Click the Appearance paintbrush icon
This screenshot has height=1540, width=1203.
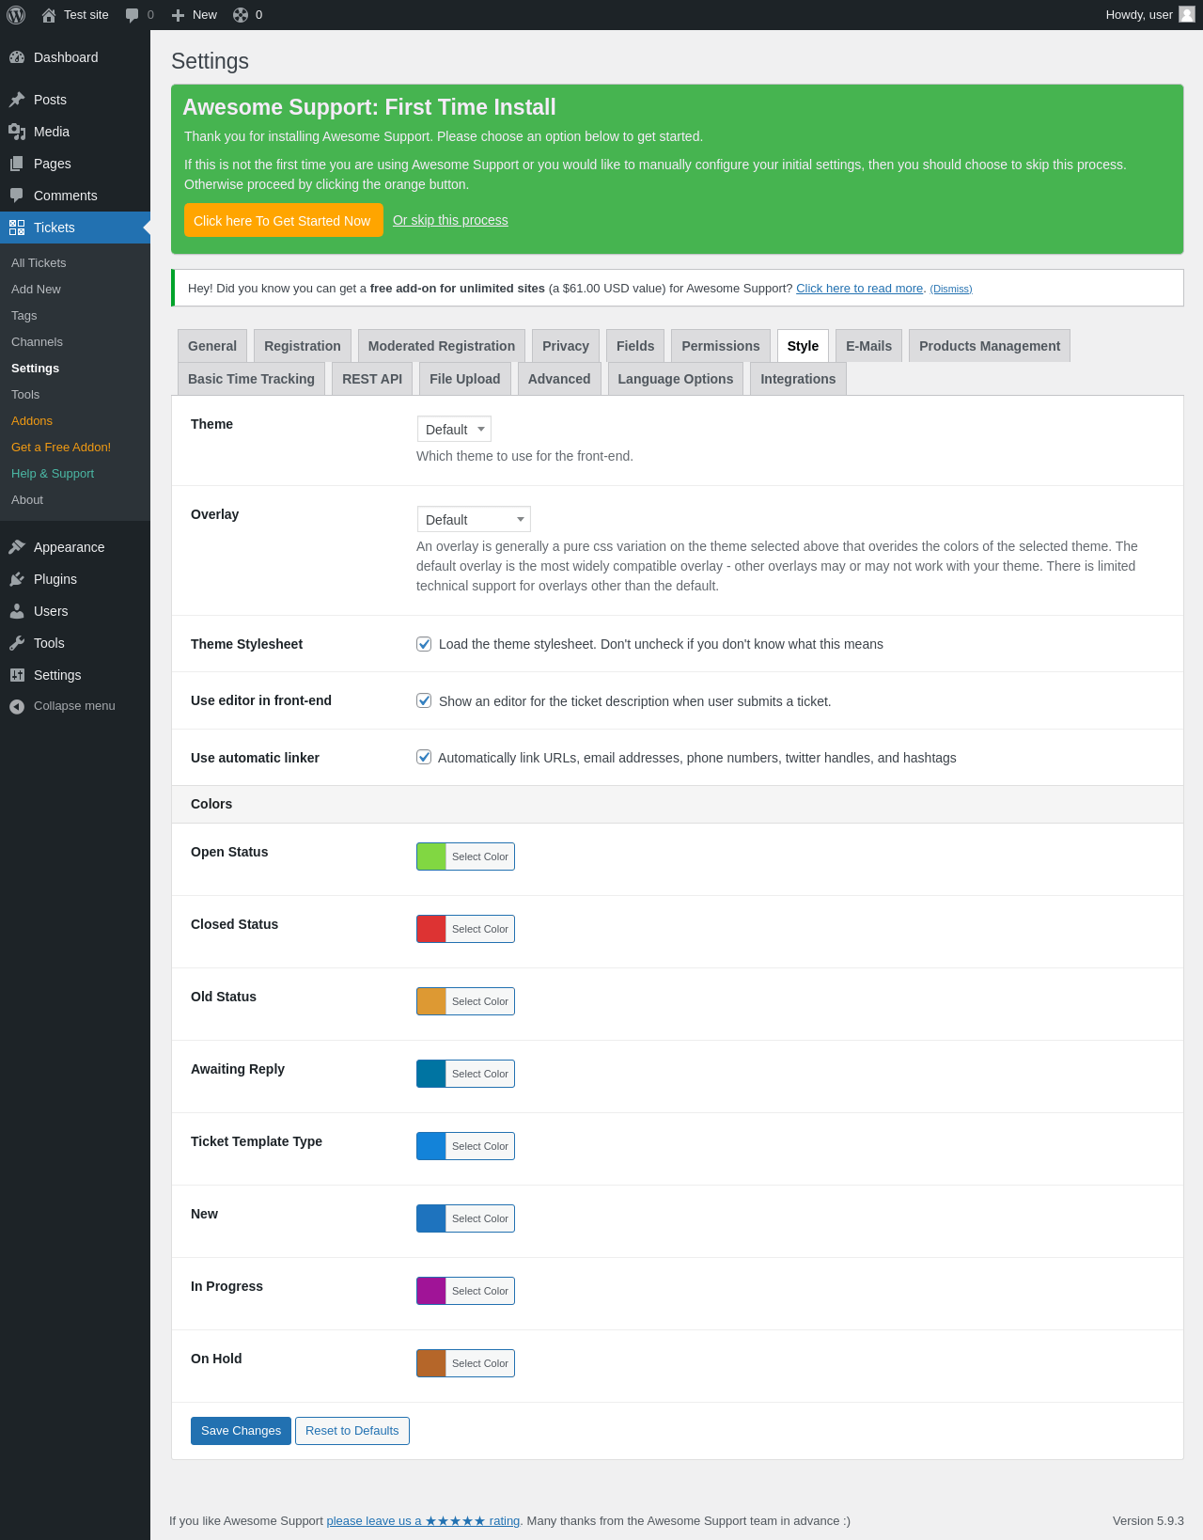[x=17, y=547]
